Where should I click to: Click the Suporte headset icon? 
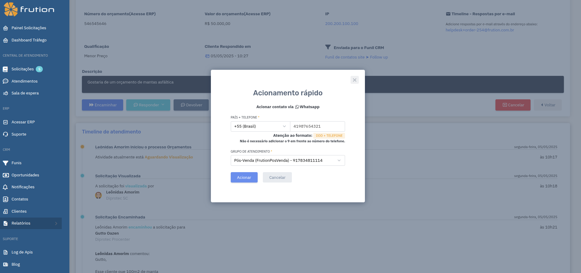pos(6,134)
